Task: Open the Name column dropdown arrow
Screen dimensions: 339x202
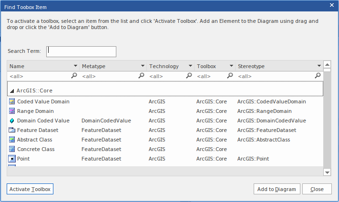Action: 75,66
